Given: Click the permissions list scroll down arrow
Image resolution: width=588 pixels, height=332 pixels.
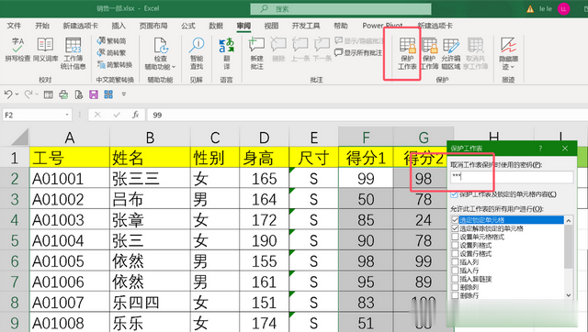Looking at the screenshot, I should pos(569,295).
